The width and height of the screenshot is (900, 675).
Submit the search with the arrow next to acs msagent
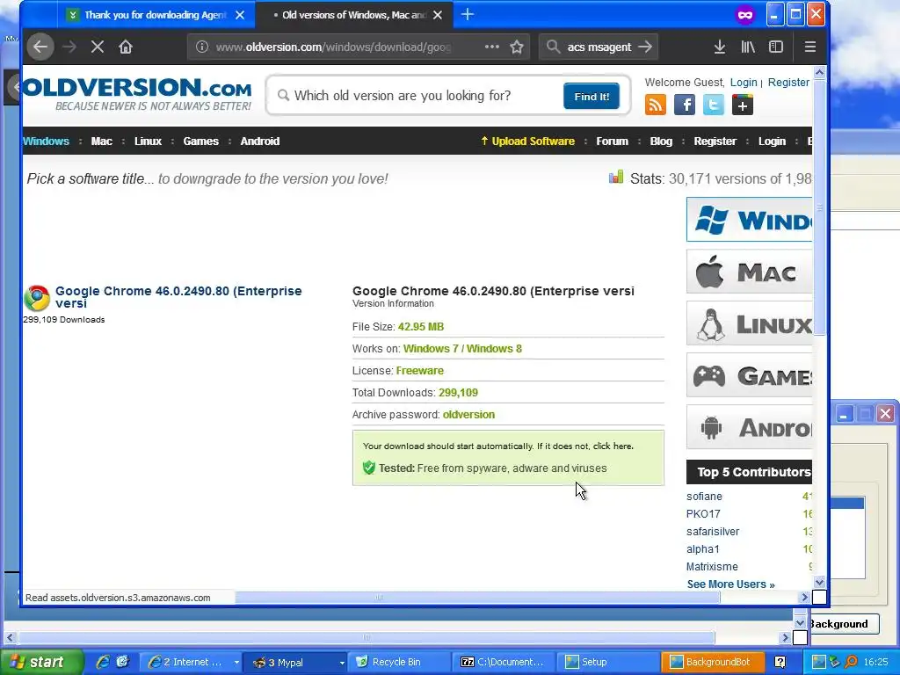click(x=645, y=47)
